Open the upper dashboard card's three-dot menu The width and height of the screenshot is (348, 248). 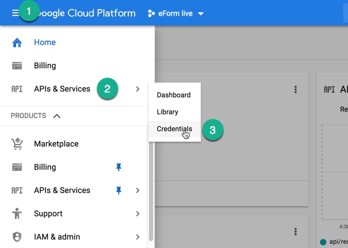point(296,89)
